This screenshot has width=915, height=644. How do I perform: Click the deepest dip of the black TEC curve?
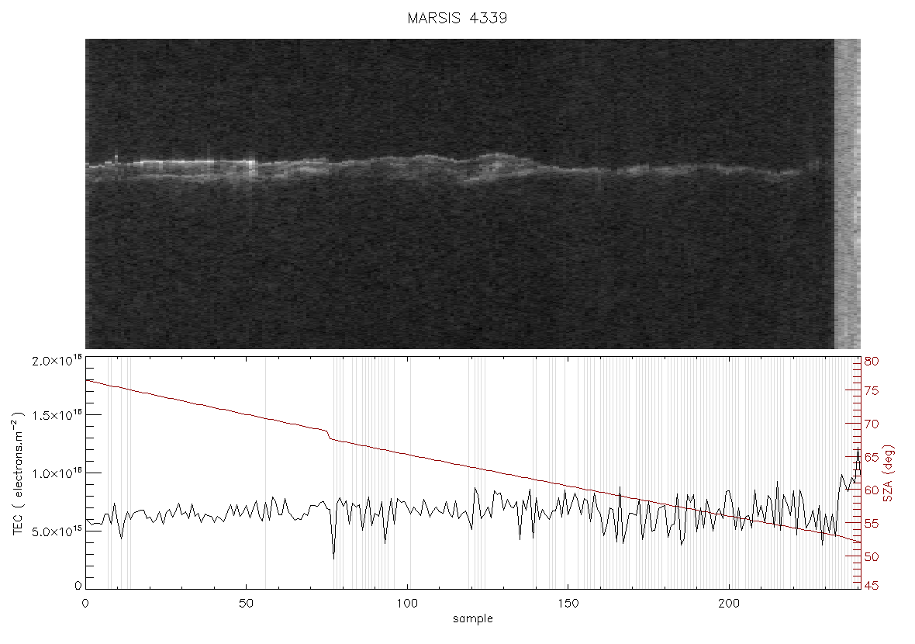pos(333,559)
